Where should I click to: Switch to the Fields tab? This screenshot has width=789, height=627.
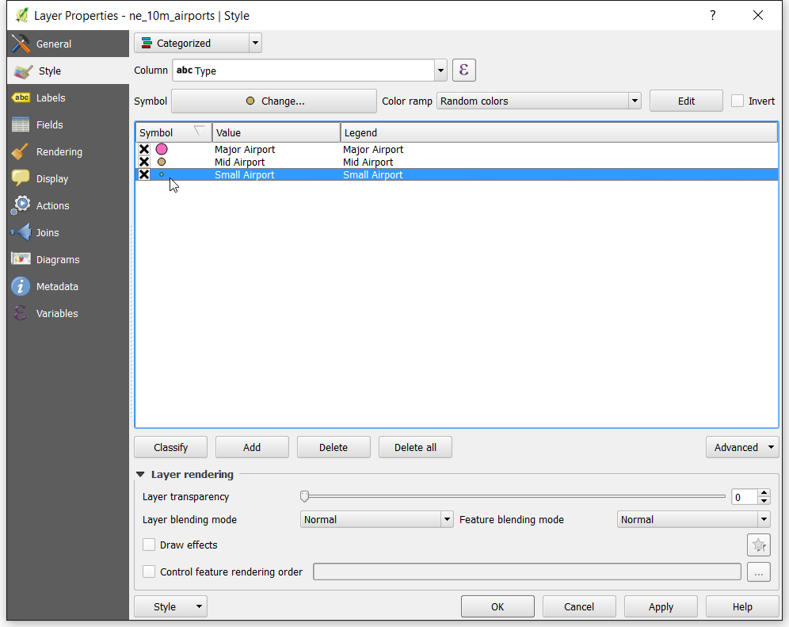pos(68,124)
